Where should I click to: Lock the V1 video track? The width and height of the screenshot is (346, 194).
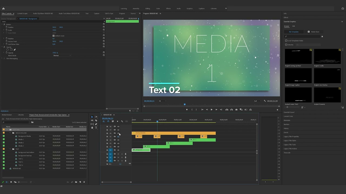click(x=107, y=150)
